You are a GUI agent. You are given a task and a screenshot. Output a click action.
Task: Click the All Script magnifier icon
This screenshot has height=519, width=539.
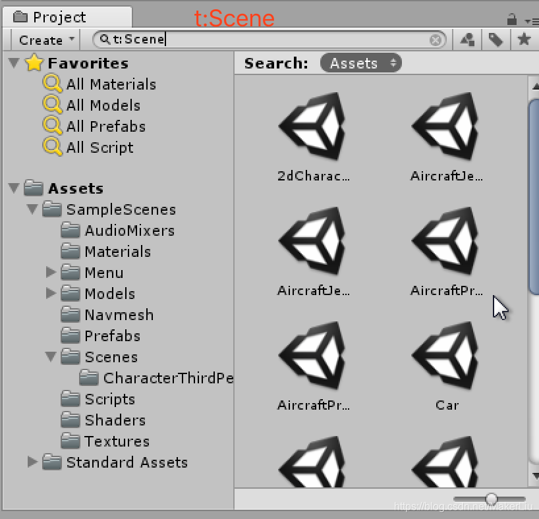coord(53,146)
